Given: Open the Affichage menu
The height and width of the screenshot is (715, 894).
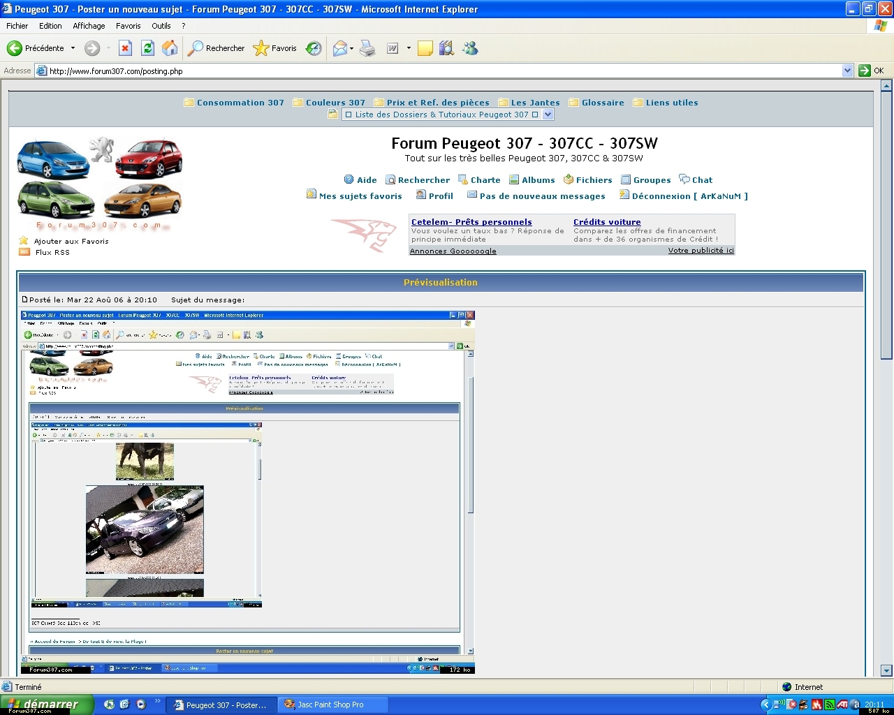Looking at the screenshot, I should [89, 26].
